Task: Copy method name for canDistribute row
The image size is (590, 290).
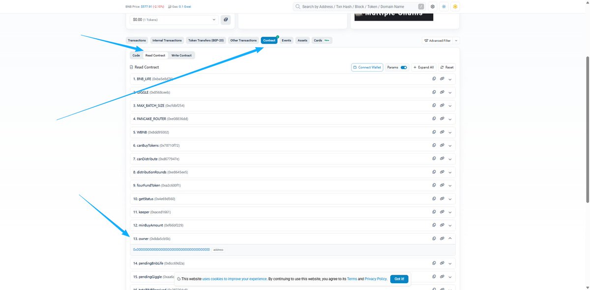Action: click(x=434, y=158)
